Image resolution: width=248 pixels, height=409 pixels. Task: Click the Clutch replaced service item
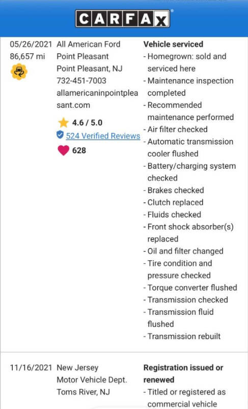tap(175, 202)
